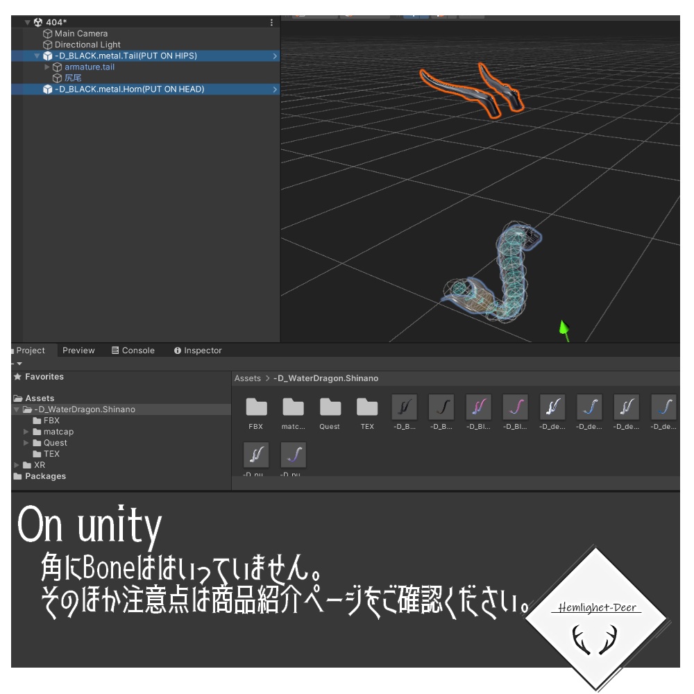Select the Main Camera row in the hierarchy
This screenshot has width=694, height=694.
(146, 33)
